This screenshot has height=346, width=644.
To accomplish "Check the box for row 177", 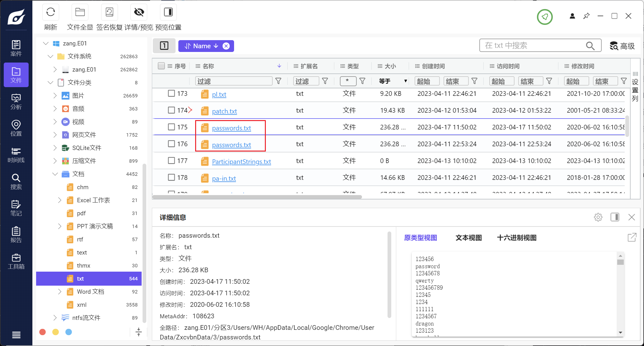I will point(171,161).
